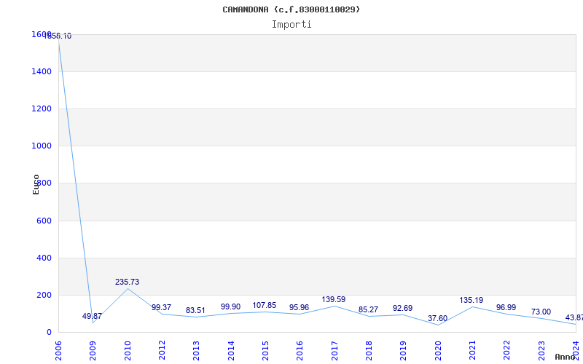The image size is (583, 364).
Task: Select the 2023 axis label
Action: 541,351
